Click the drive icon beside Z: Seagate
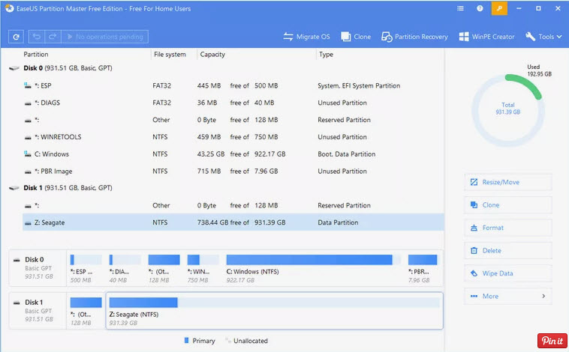The width and height of the screenshot is (569, 352). pos(28,223)
